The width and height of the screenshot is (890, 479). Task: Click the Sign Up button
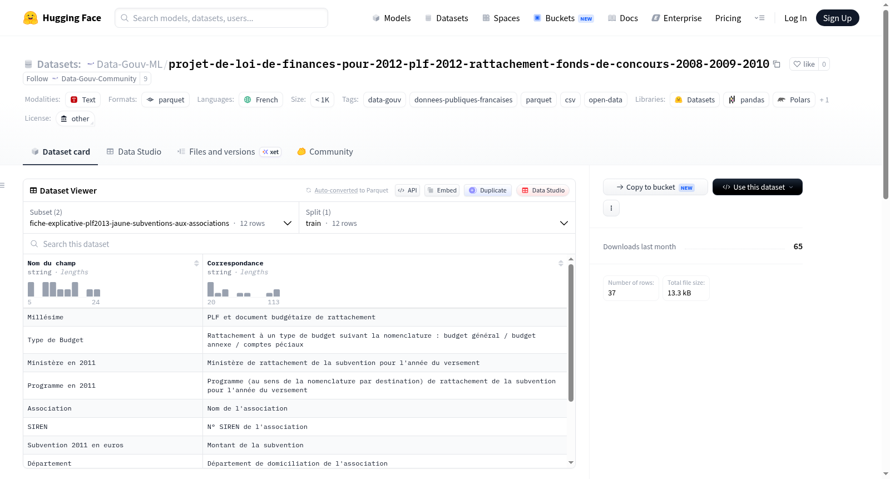[837, 18]
